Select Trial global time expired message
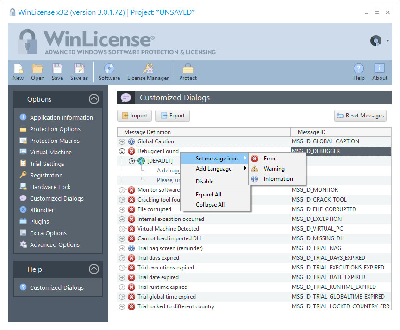Viewport: 400px width, 330px height. [x=167, y=297]
